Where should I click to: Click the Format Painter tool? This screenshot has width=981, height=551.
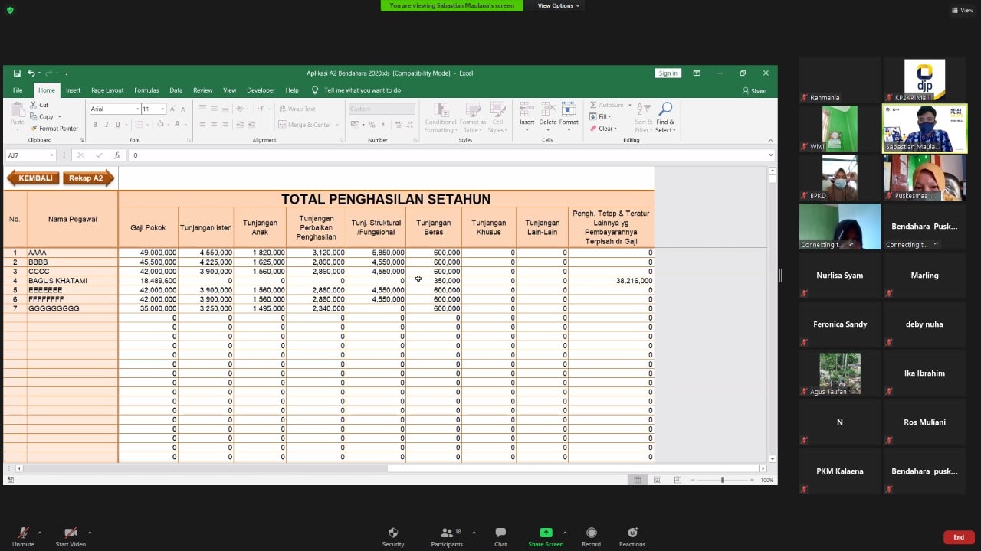[54, 129]
